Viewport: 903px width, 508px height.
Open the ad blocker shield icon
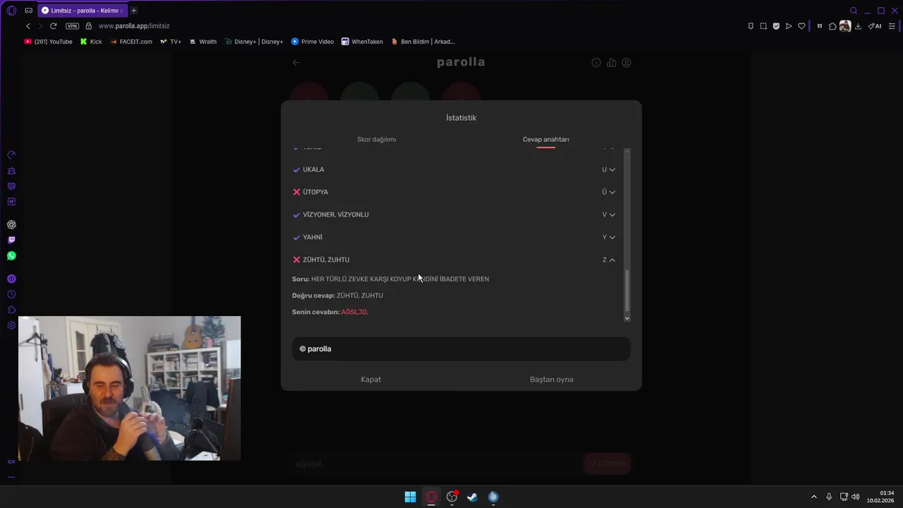(776, 26)
